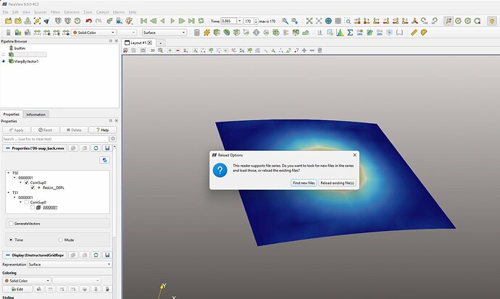The image size is (500, 299).
Task: Click the Find new files button
Action: click(304, 182)
